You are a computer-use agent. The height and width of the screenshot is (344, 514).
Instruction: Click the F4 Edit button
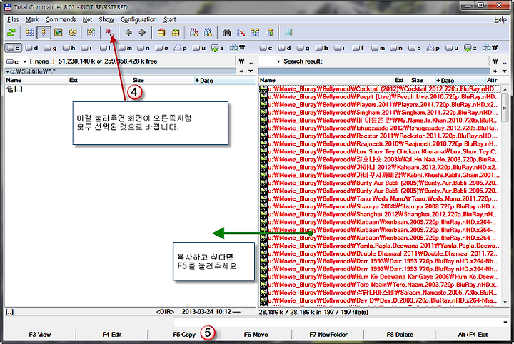112,335
